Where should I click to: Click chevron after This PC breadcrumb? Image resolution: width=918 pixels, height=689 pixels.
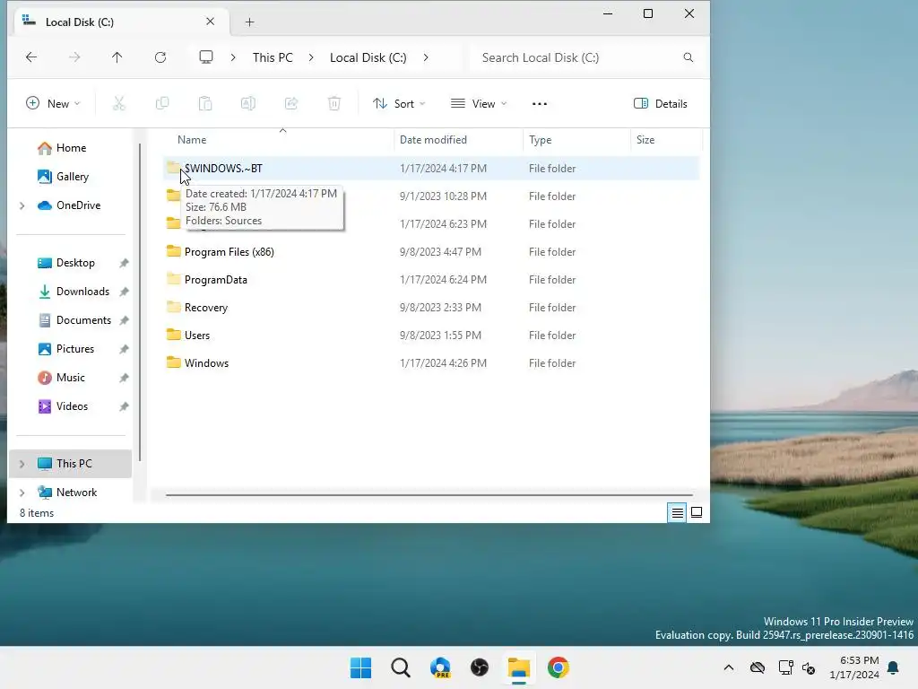pyautogui.click(x=311, y=57)
